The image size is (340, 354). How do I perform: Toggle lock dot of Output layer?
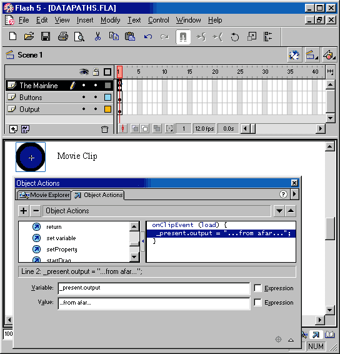[96, 109]
